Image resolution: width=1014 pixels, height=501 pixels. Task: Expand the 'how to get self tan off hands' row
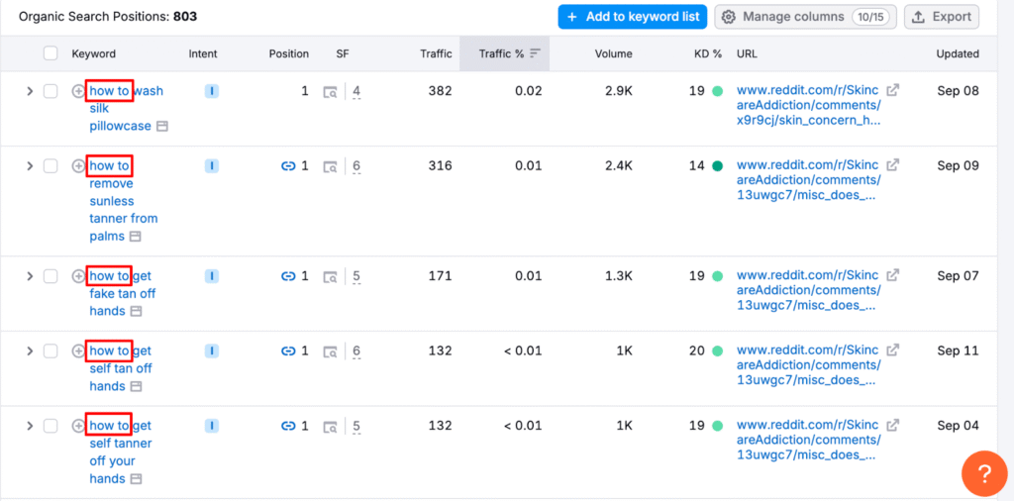tap(29, 351)
